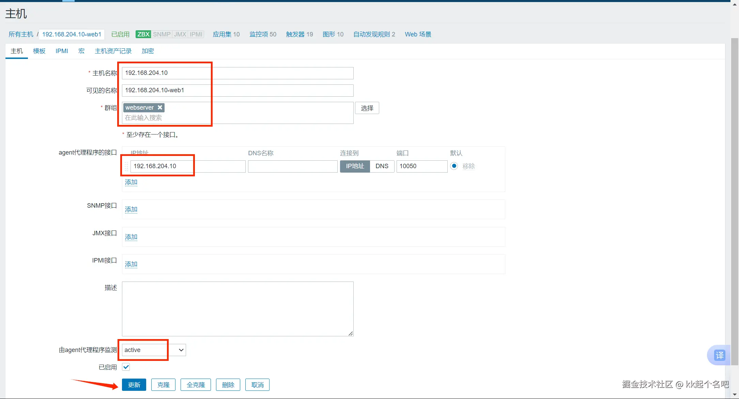This screenshot has width=739, height=399.
Task: Click the 选择 group select button
Action: pyautogui.click(x=367, y=108)
